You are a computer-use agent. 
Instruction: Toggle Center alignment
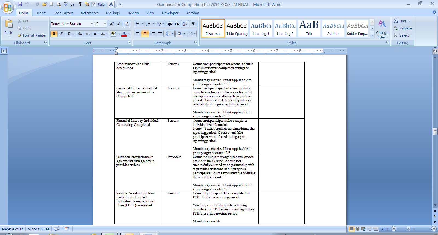point(145,34)
